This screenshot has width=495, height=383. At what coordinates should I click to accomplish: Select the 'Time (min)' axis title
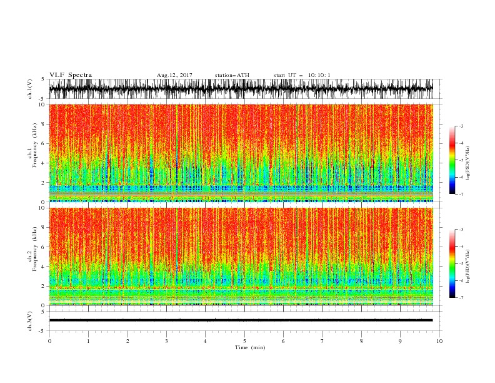click(x=250, y=347)
